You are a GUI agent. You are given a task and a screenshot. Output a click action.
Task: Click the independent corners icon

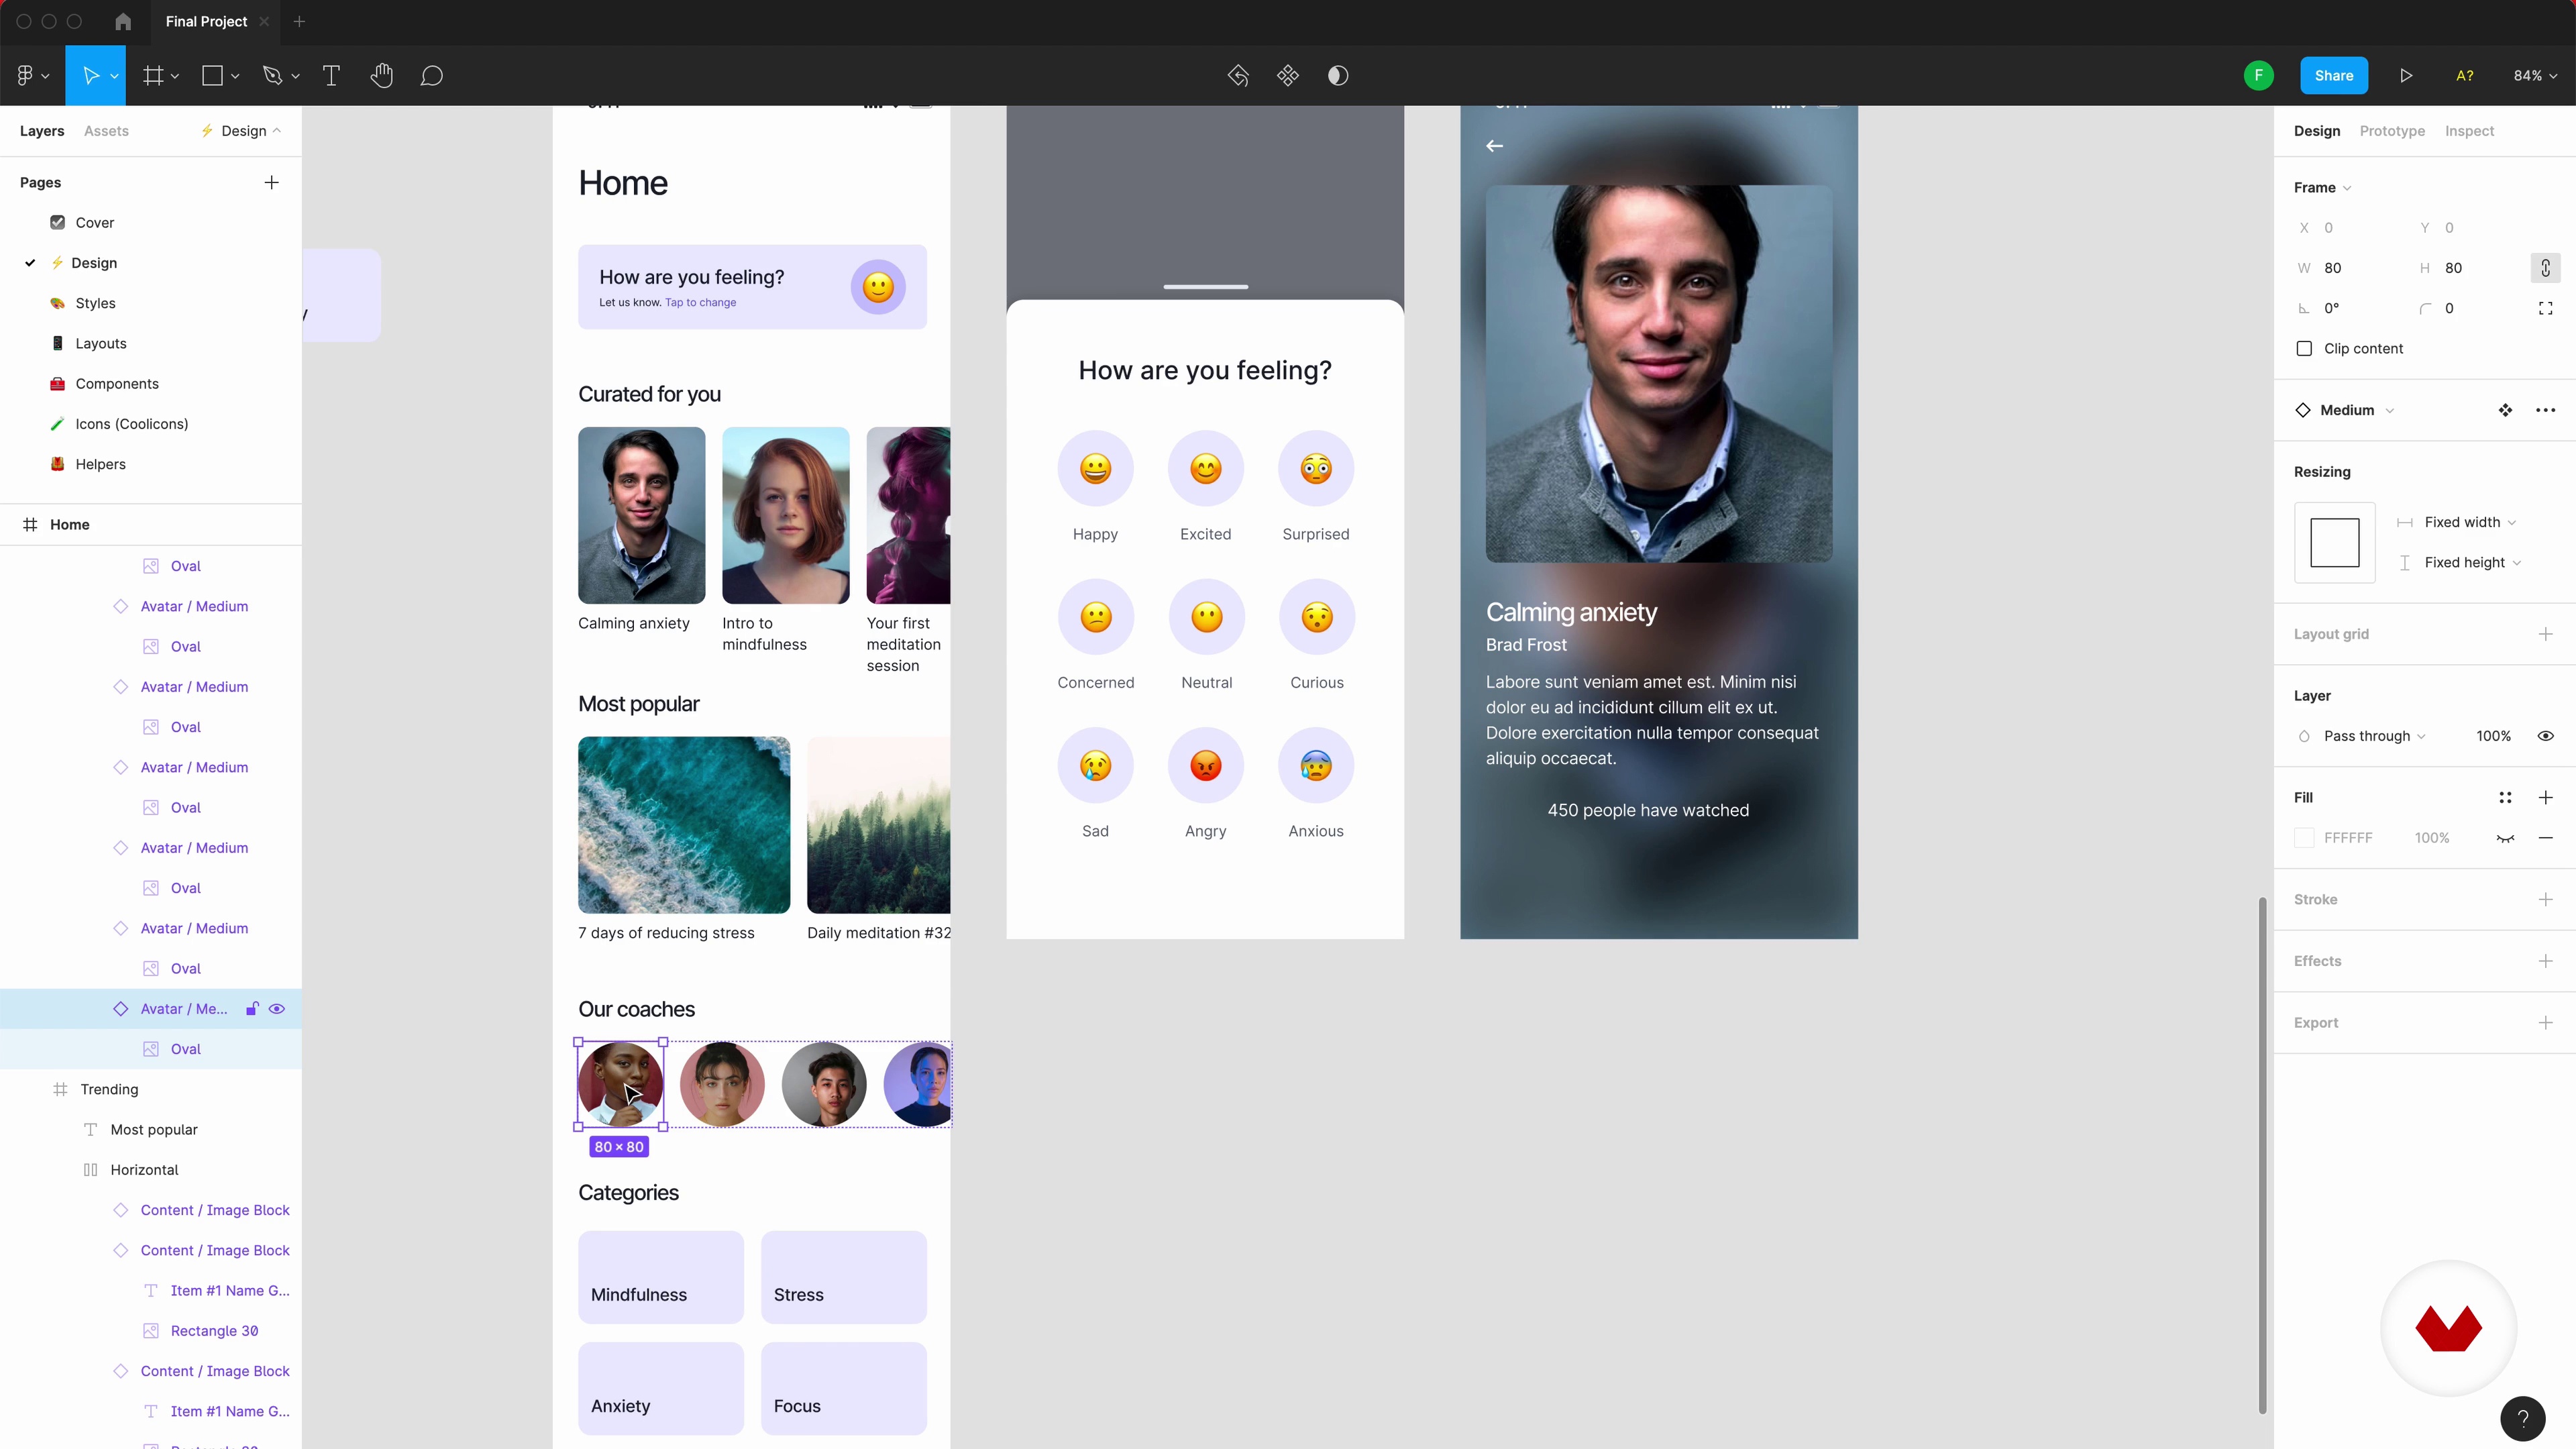[2545, 308]
